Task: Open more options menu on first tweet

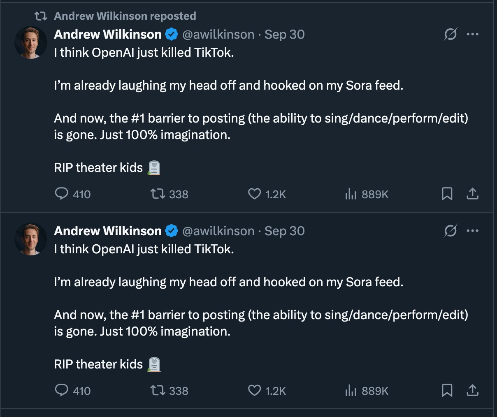Action: coord(472,34)
